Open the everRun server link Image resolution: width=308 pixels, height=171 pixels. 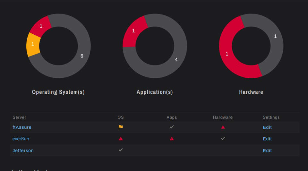tap(21, 139)
